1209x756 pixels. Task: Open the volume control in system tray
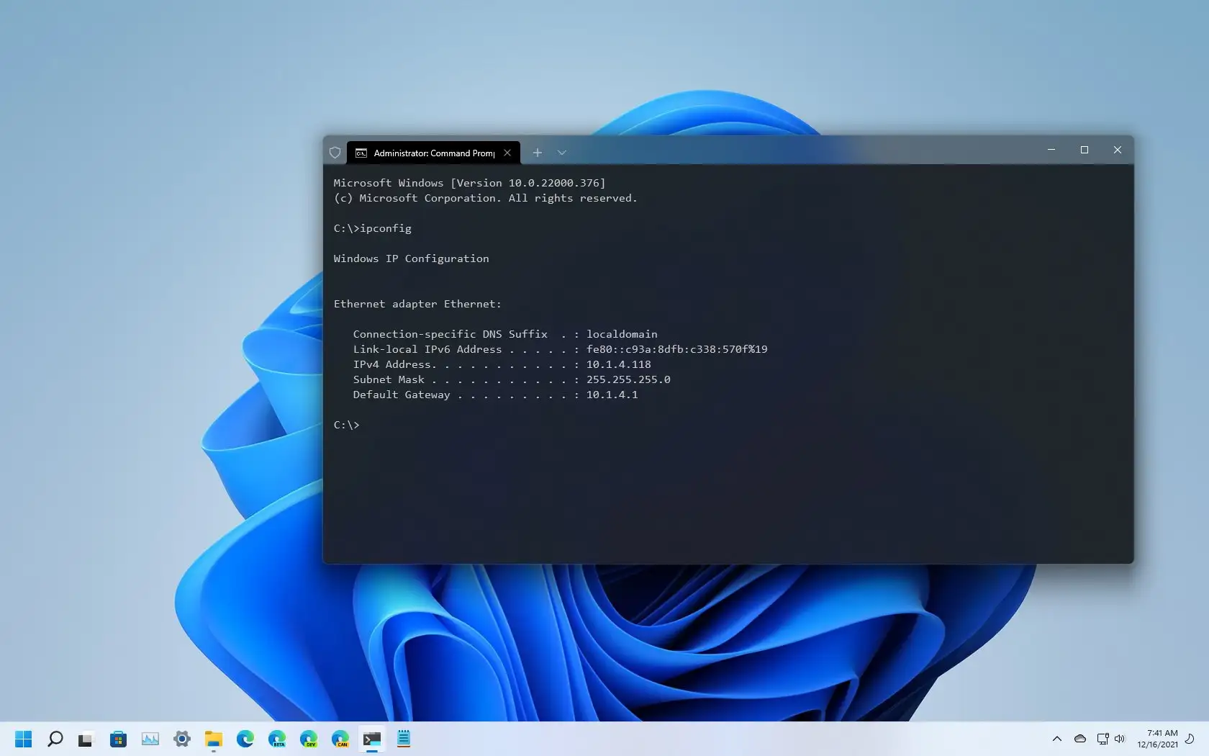(x=1120, y=739)
